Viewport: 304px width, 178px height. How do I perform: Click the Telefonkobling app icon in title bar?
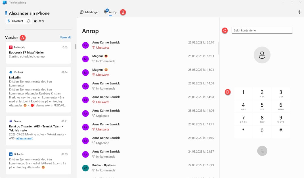point(5,2)
